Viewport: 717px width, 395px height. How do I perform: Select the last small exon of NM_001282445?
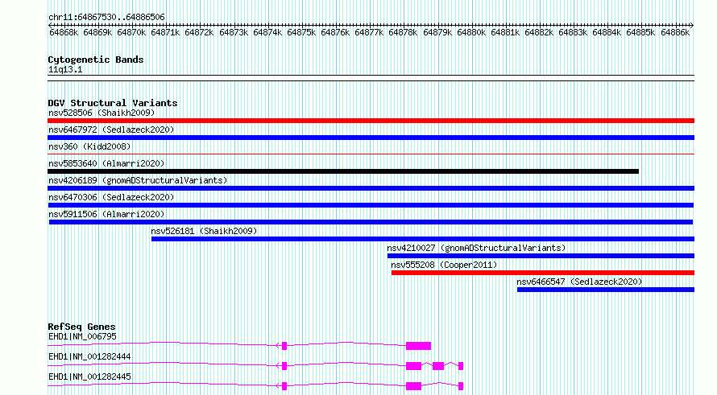tap(461, 386)
